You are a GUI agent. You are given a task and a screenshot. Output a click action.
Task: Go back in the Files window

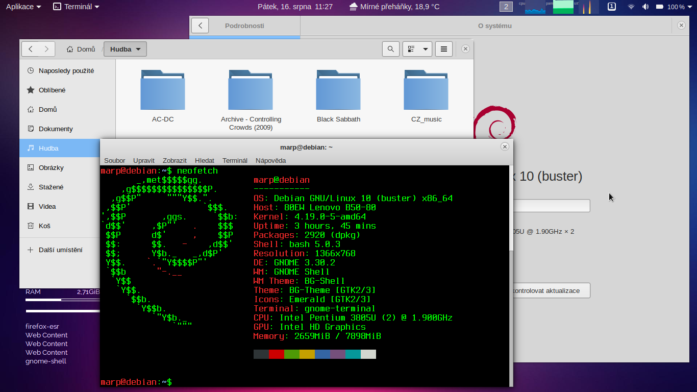pos(31,49)
